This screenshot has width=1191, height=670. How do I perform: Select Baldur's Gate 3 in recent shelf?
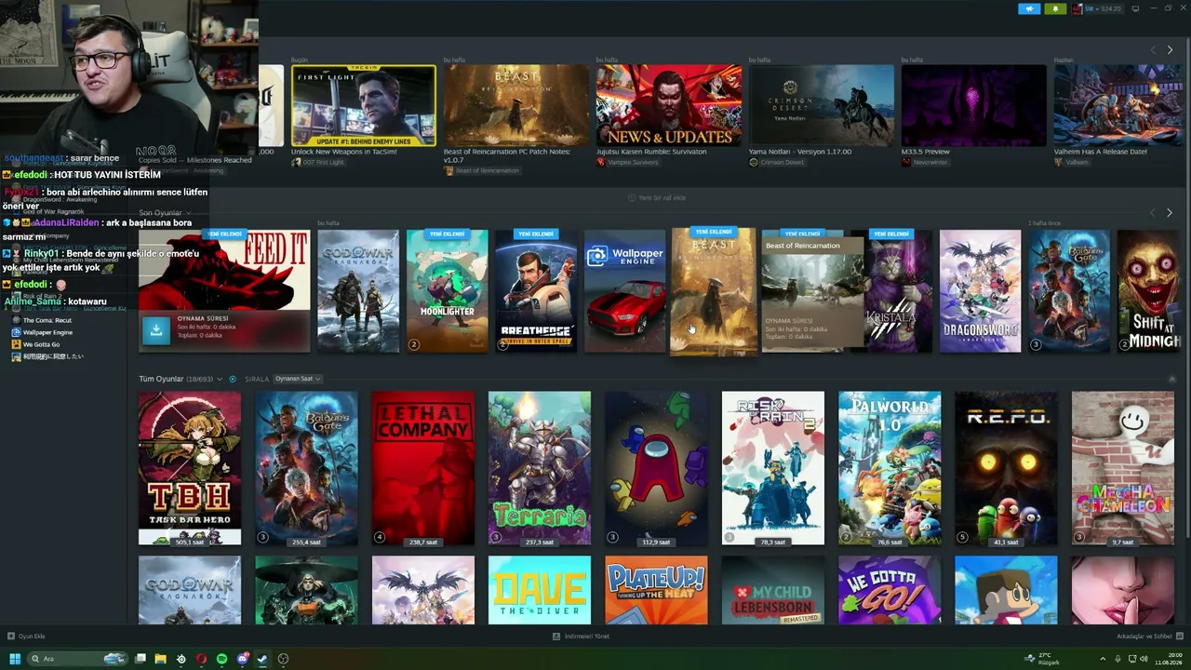(1069, 291)
